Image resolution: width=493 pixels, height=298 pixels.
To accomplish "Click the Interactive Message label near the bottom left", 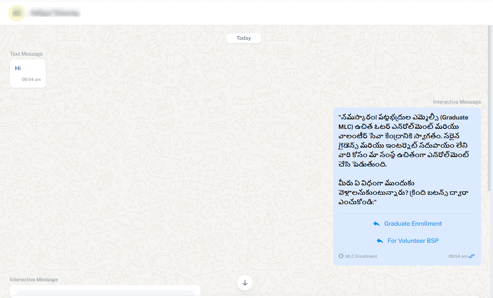I will point(34,280).
